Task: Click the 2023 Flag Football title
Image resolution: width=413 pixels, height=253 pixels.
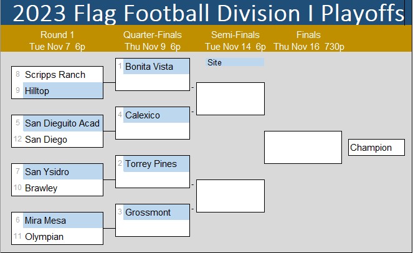Action: click(x=206, y=13)
